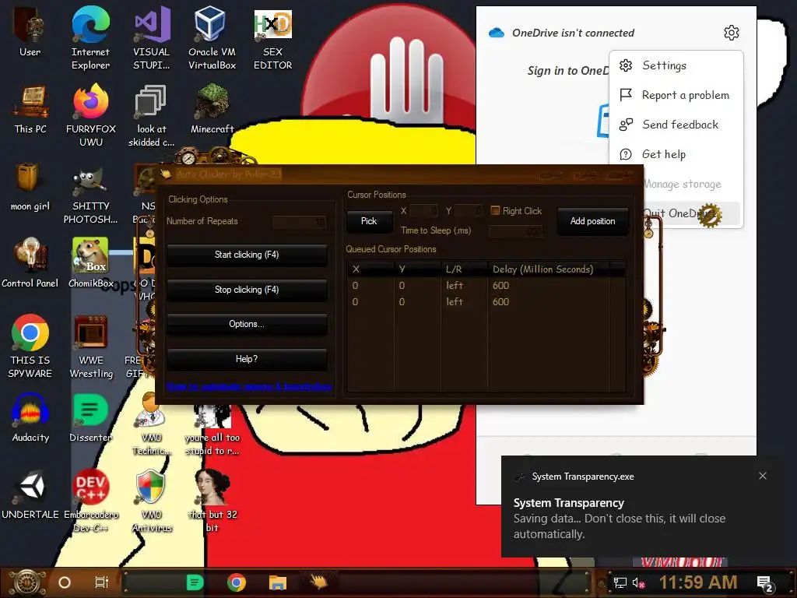797x598 pixels.
Task: Click the Y coordinate input field
Action: tap(468, 210)
